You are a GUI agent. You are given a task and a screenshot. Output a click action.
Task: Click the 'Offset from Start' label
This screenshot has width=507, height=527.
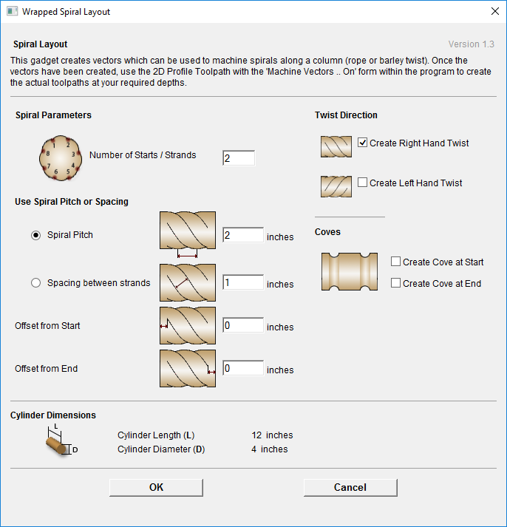click(47, 326)
